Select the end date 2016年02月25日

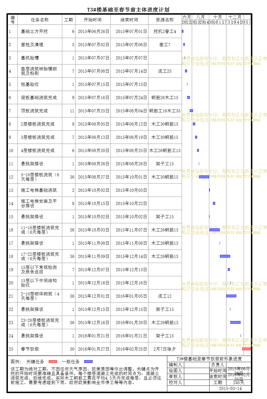click(131, 349)
